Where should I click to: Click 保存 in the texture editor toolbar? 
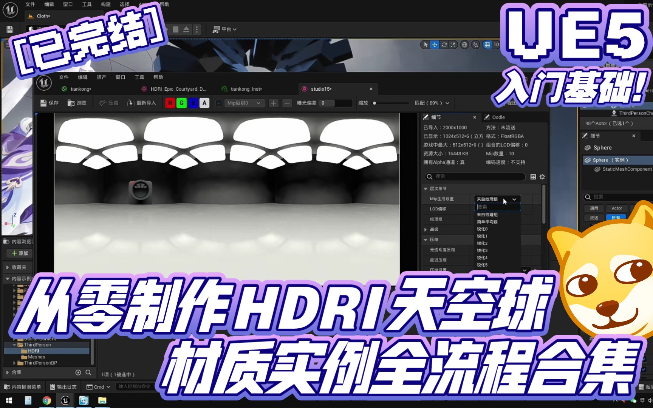tap(49, 103)
